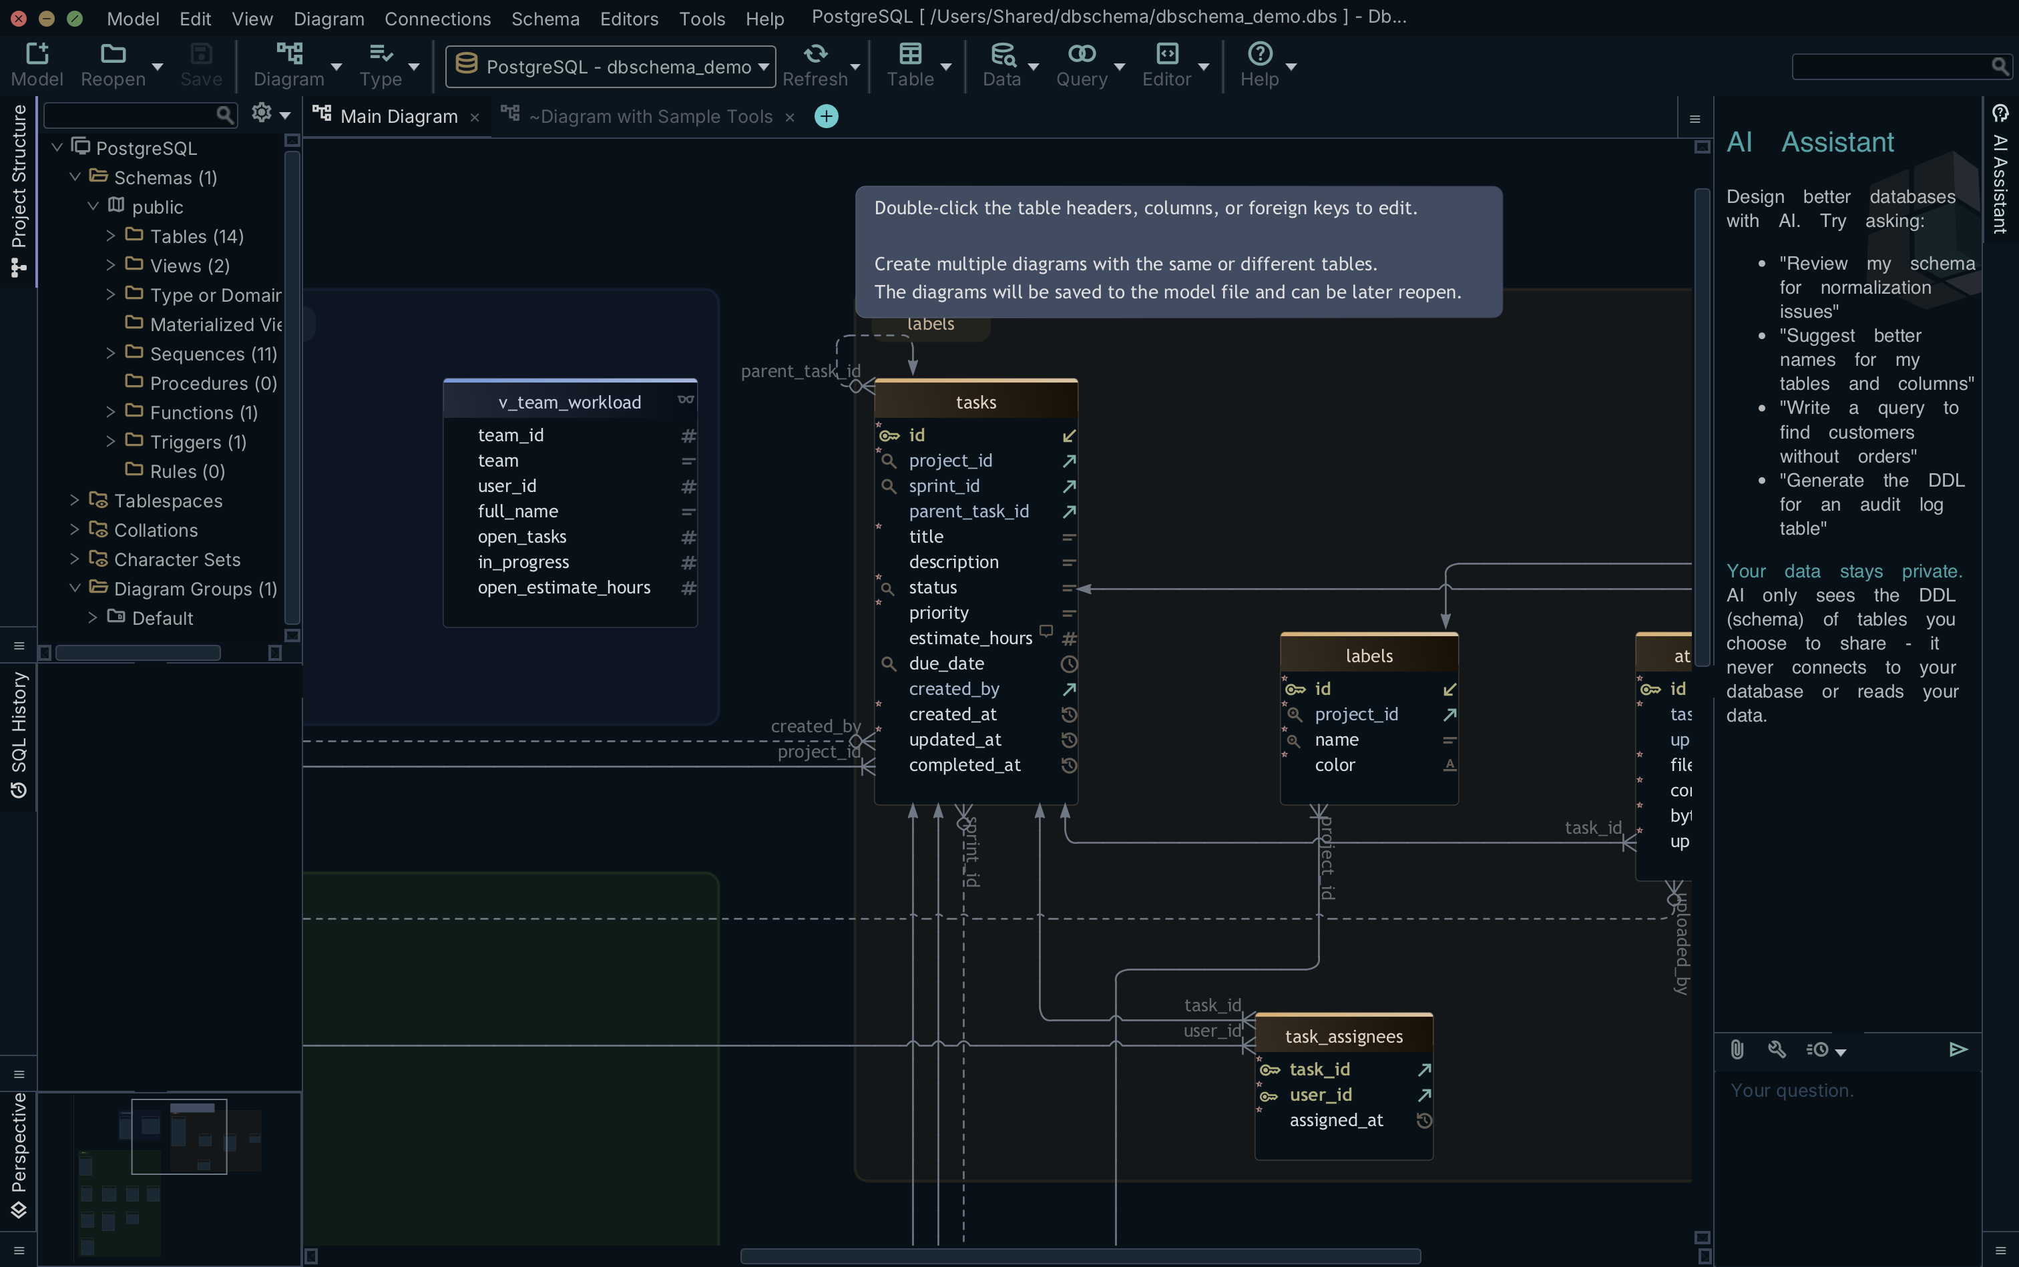Click the Type toolbar icon
Viewport: 2019px width, 1267px height.
point(381,55)
